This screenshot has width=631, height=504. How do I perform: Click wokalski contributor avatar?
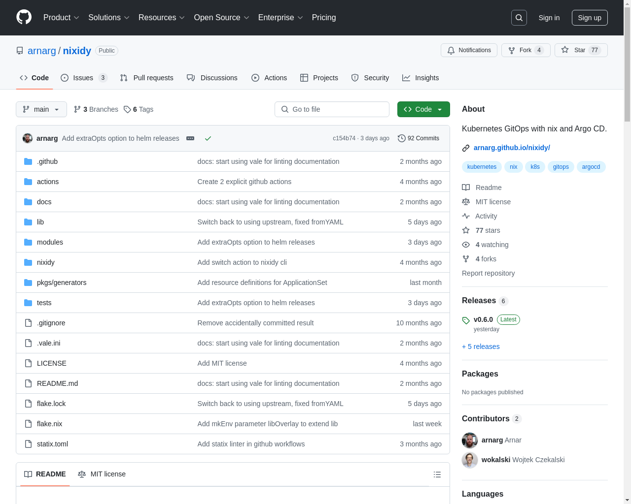pyautogui.click(x=470, y=460)
